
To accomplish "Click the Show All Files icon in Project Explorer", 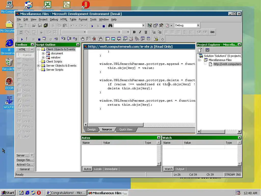I will (207, 50).
